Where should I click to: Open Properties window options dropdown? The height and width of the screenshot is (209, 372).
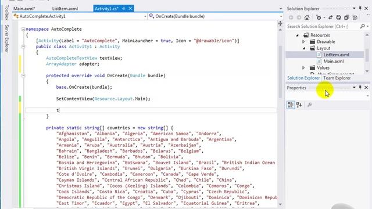coord(354,88)
